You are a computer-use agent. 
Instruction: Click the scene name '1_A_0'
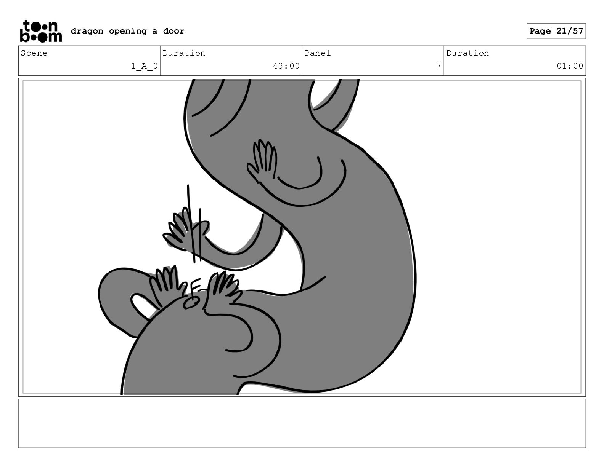[144, 66]
